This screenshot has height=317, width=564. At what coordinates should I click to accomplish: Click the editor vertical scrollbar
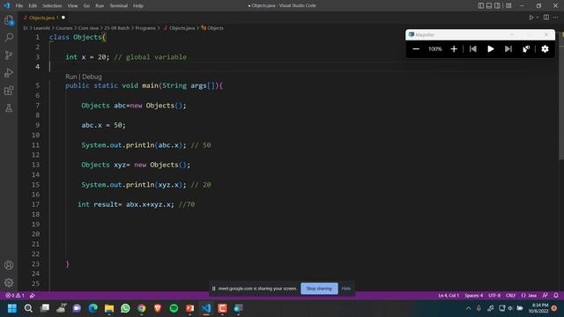tap(561, 96)
